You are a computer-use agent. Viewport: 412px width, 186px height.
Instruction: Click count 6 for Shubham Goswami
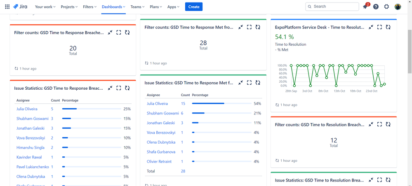182,113
